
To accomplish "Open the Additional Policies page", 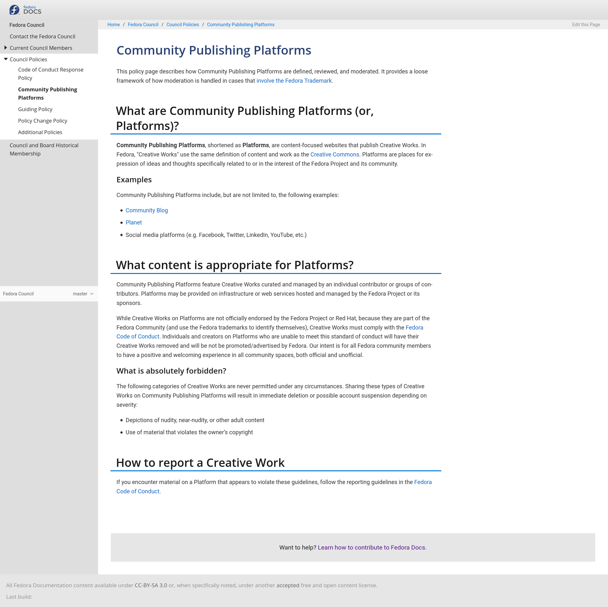I will (40, 132).
